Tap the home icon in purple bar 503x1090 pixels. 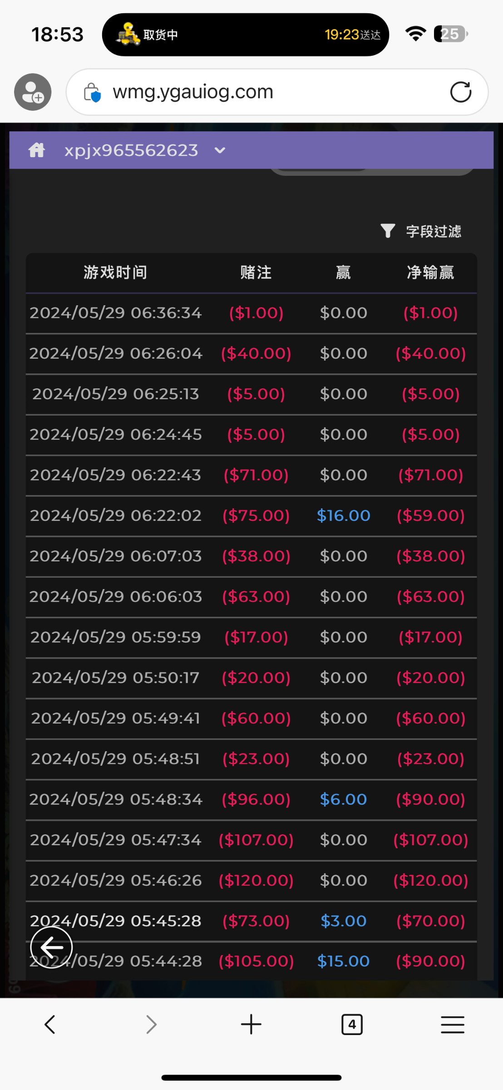click(x=37, y=150)
